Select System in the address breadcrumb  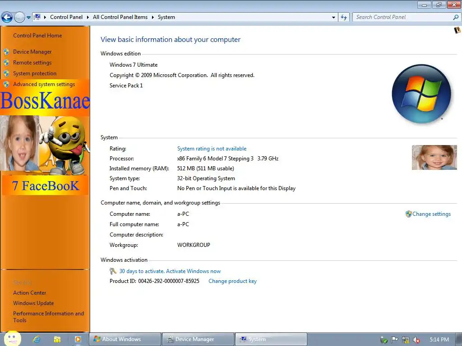[x=166, y=17]
